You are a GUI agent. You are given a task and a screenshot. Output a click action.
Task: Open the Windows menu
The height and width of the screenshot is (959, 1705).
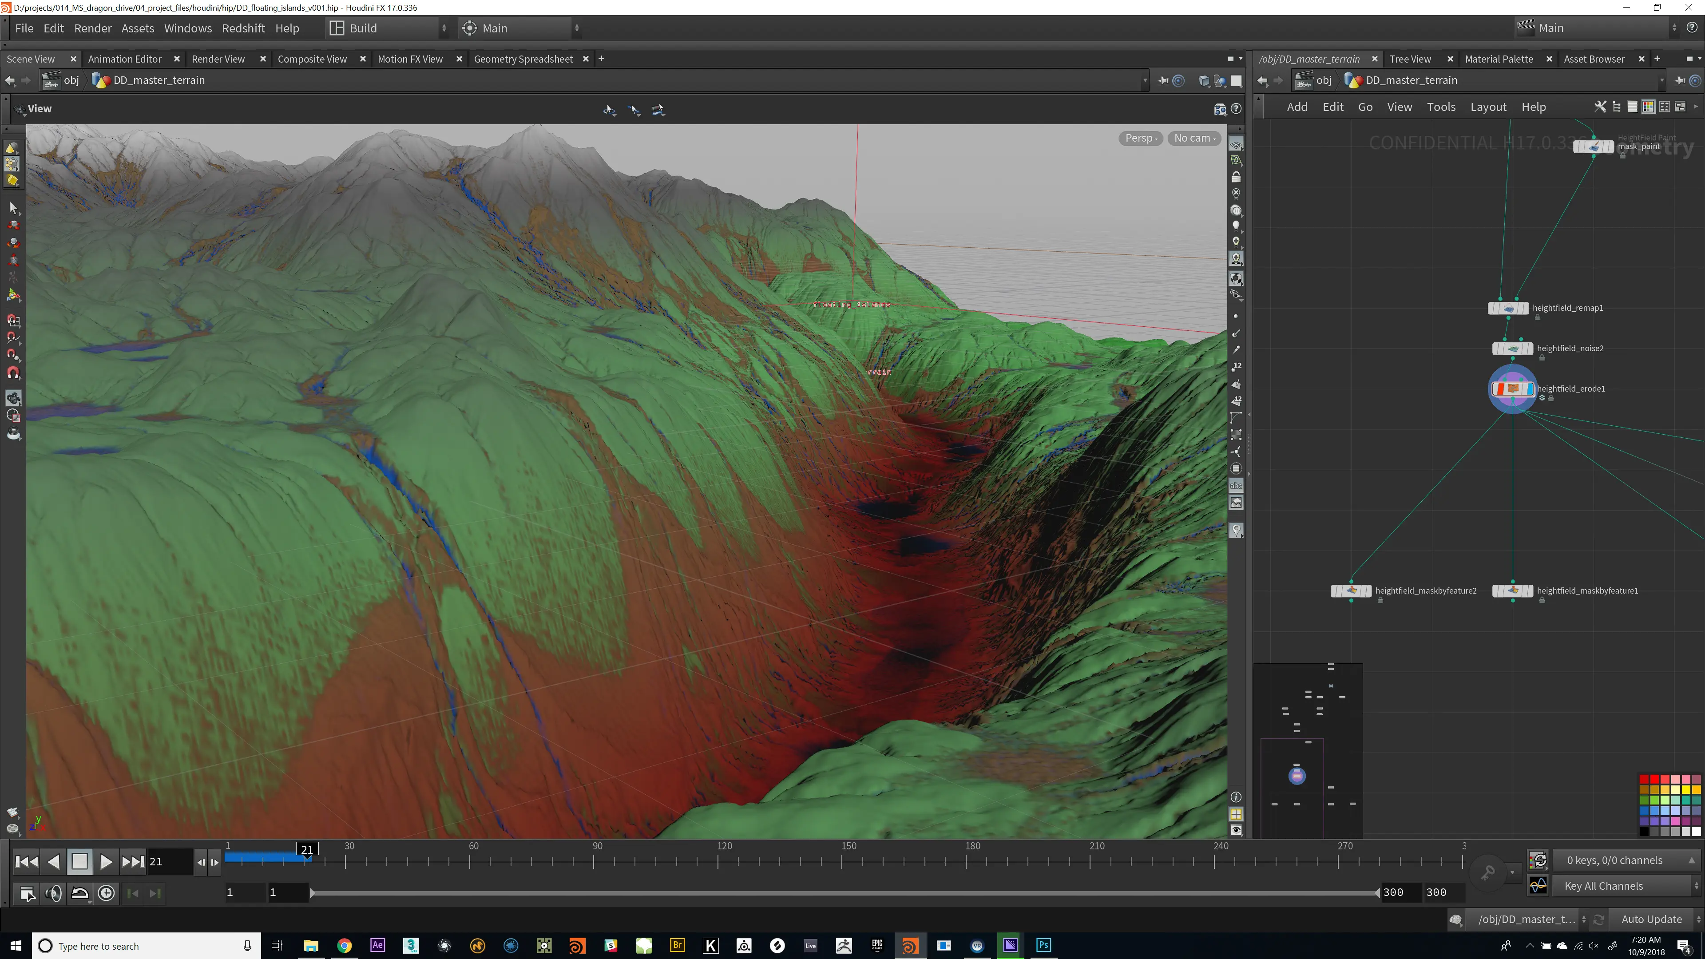click(188, 28)
